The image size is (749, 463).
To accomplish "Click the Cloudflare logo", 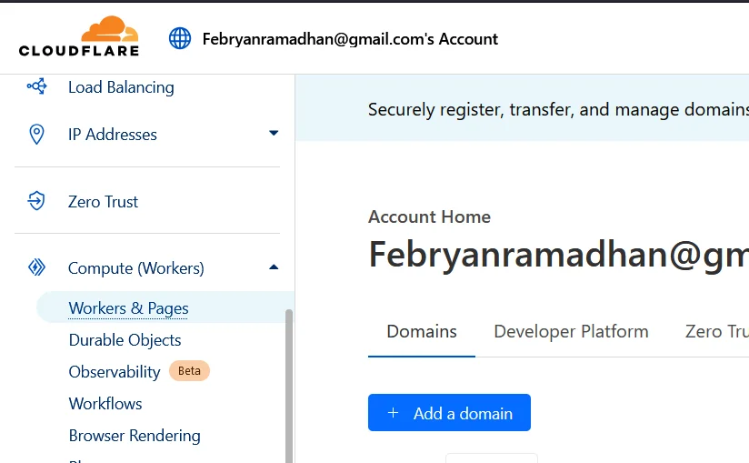I will pyautogui.click(x=79, y=37).
